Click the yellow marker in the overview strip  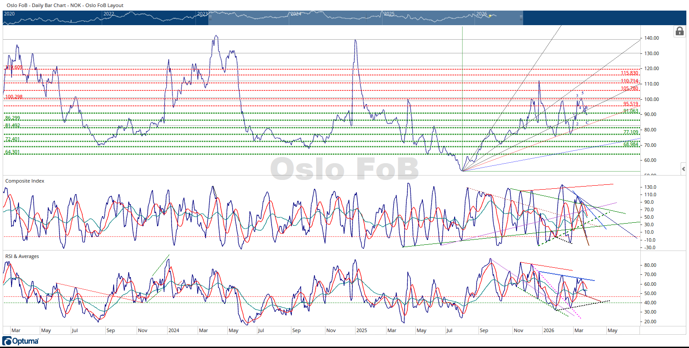click(490, 16)
